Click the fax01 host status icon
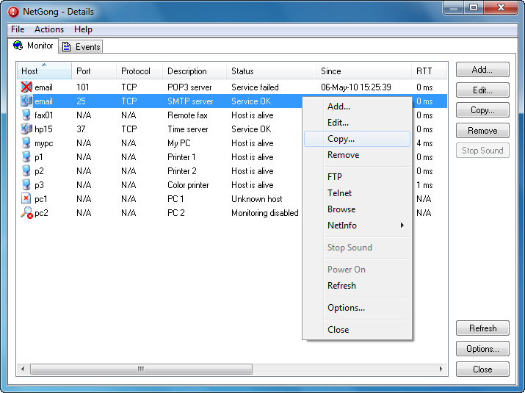Screen dimensions: 525x393 26,115
